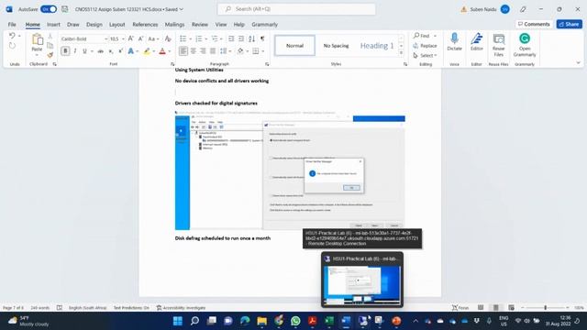Apply the Heading 1 style

pos(377,46)
